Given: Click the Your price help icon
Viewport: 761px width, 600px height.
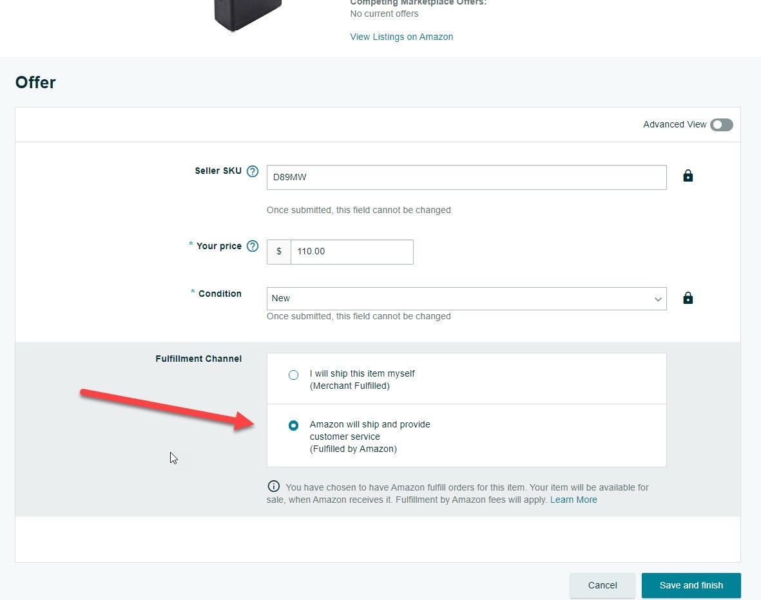Looking at the screenshot, I should tap(253, 246).
